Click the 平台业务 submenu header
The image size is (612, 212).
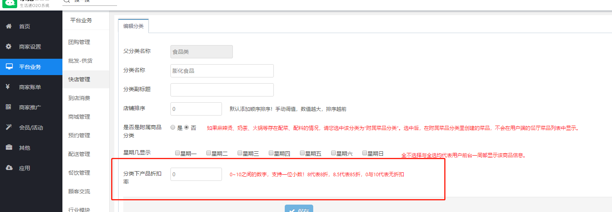click(81, 20)
